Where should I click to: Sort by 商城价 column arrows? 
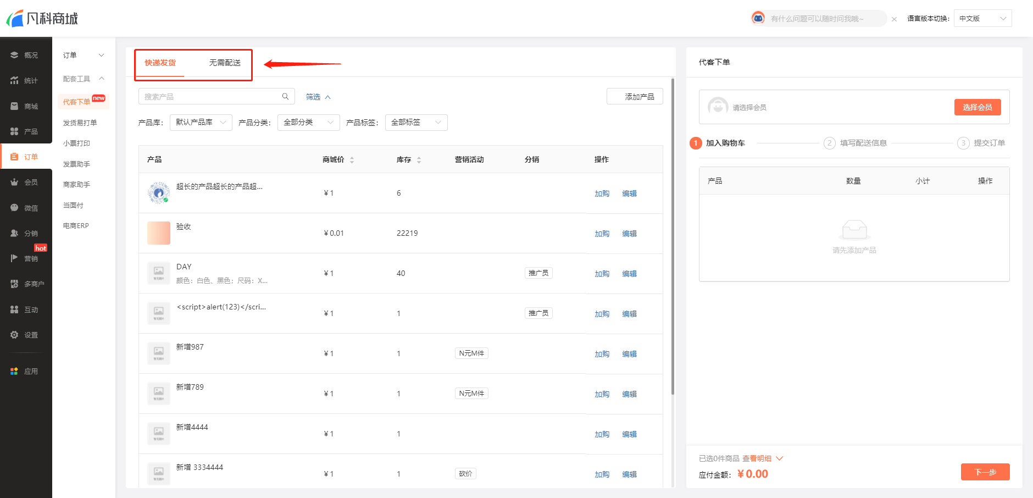352,160
